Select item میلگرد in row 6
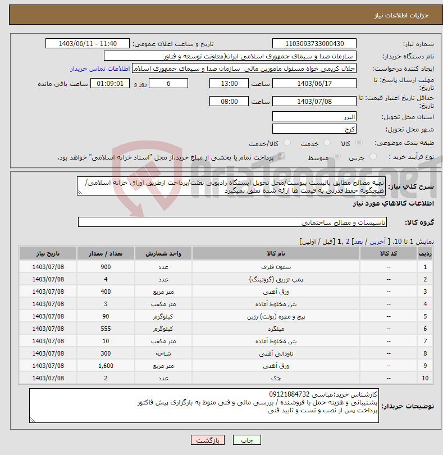This screenshot has height=455, width=443. coord(276,329)
